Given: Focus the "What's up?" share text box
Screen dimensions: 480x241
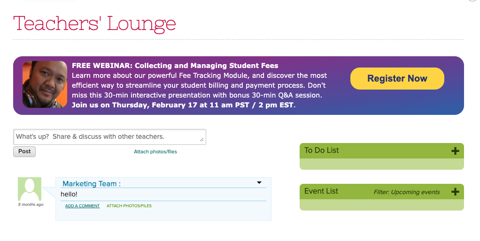Looking at the screenshot, I should 109,137.
